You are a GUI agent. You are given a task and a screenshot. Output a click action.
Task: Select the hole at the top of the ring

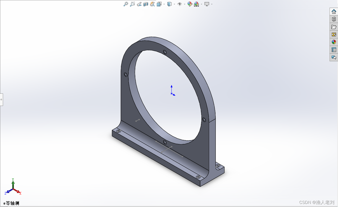(165, 52)
